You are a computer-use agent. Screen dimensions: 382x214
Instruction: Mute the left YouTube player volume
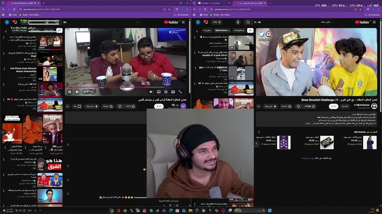[77, 92]
